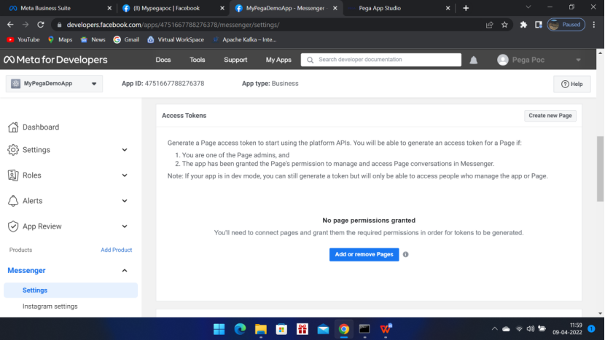This screenshot has width=605, height=340.
Task: Open File Explorer from the taskbar
Action: pos(261,329)
